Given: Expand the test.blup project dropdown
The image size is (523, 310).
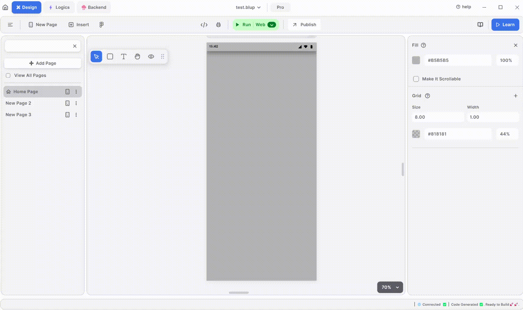Looking at the screenshot, I should click(248, 7).
